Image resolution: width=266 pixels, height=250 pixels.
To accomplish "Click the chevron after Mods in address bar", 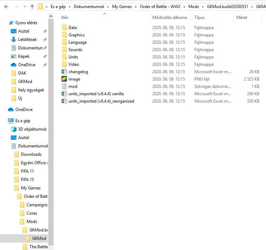I will 201,6.
